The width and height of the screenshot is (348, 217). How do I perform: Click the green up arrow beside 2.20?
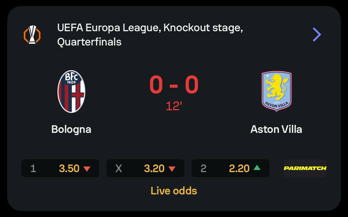257,168
